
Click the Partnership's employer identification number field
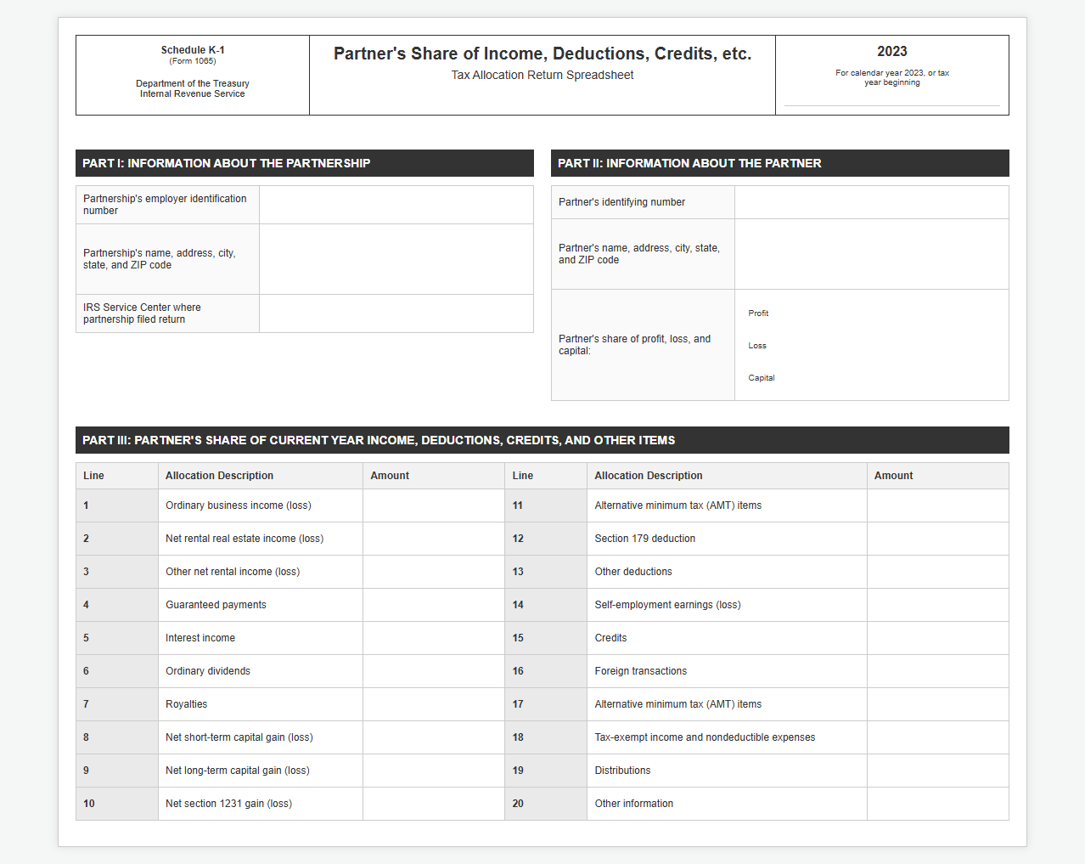point(396,205)
